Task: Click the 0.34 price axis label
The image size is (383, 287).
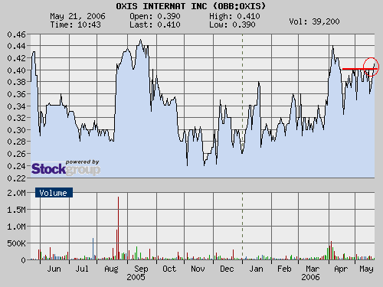Action: (x=16, y=106)
